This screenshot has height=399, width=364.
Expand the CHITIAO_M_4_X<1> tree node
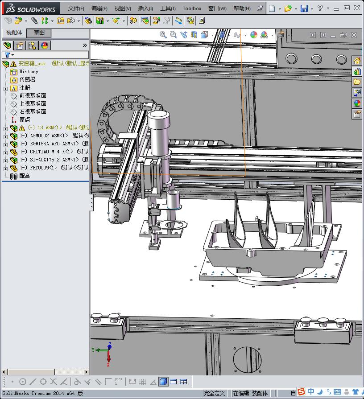point(6,153)
